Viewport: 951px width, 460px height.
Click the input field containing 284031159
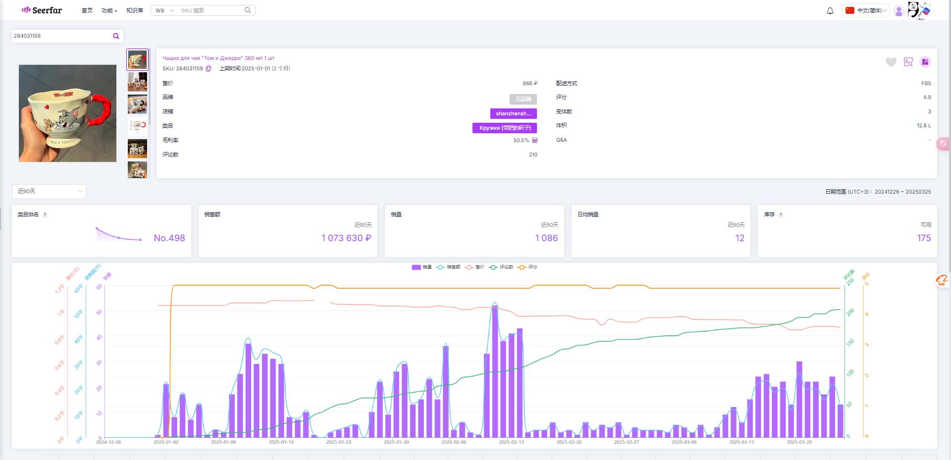tap(61, 36)
